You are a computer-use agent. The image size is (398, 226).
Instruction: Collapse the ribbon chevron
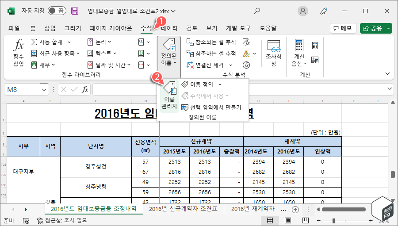click(x=387, y=74)
